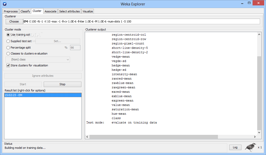
Task: Switch to the Associate tab
Action: pos(50,11)
